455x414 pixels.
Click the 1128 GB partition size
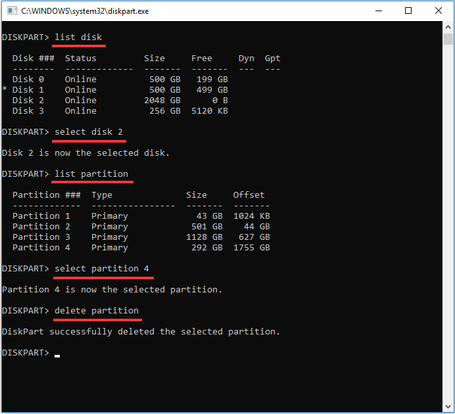click(x=204, y=237)
